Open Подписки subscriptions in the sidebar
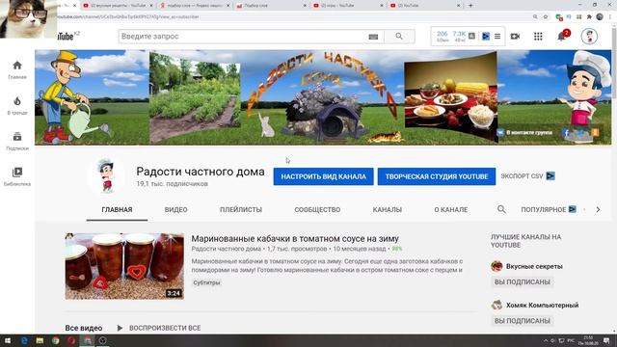617x347 pixels. tap(17, 142)
